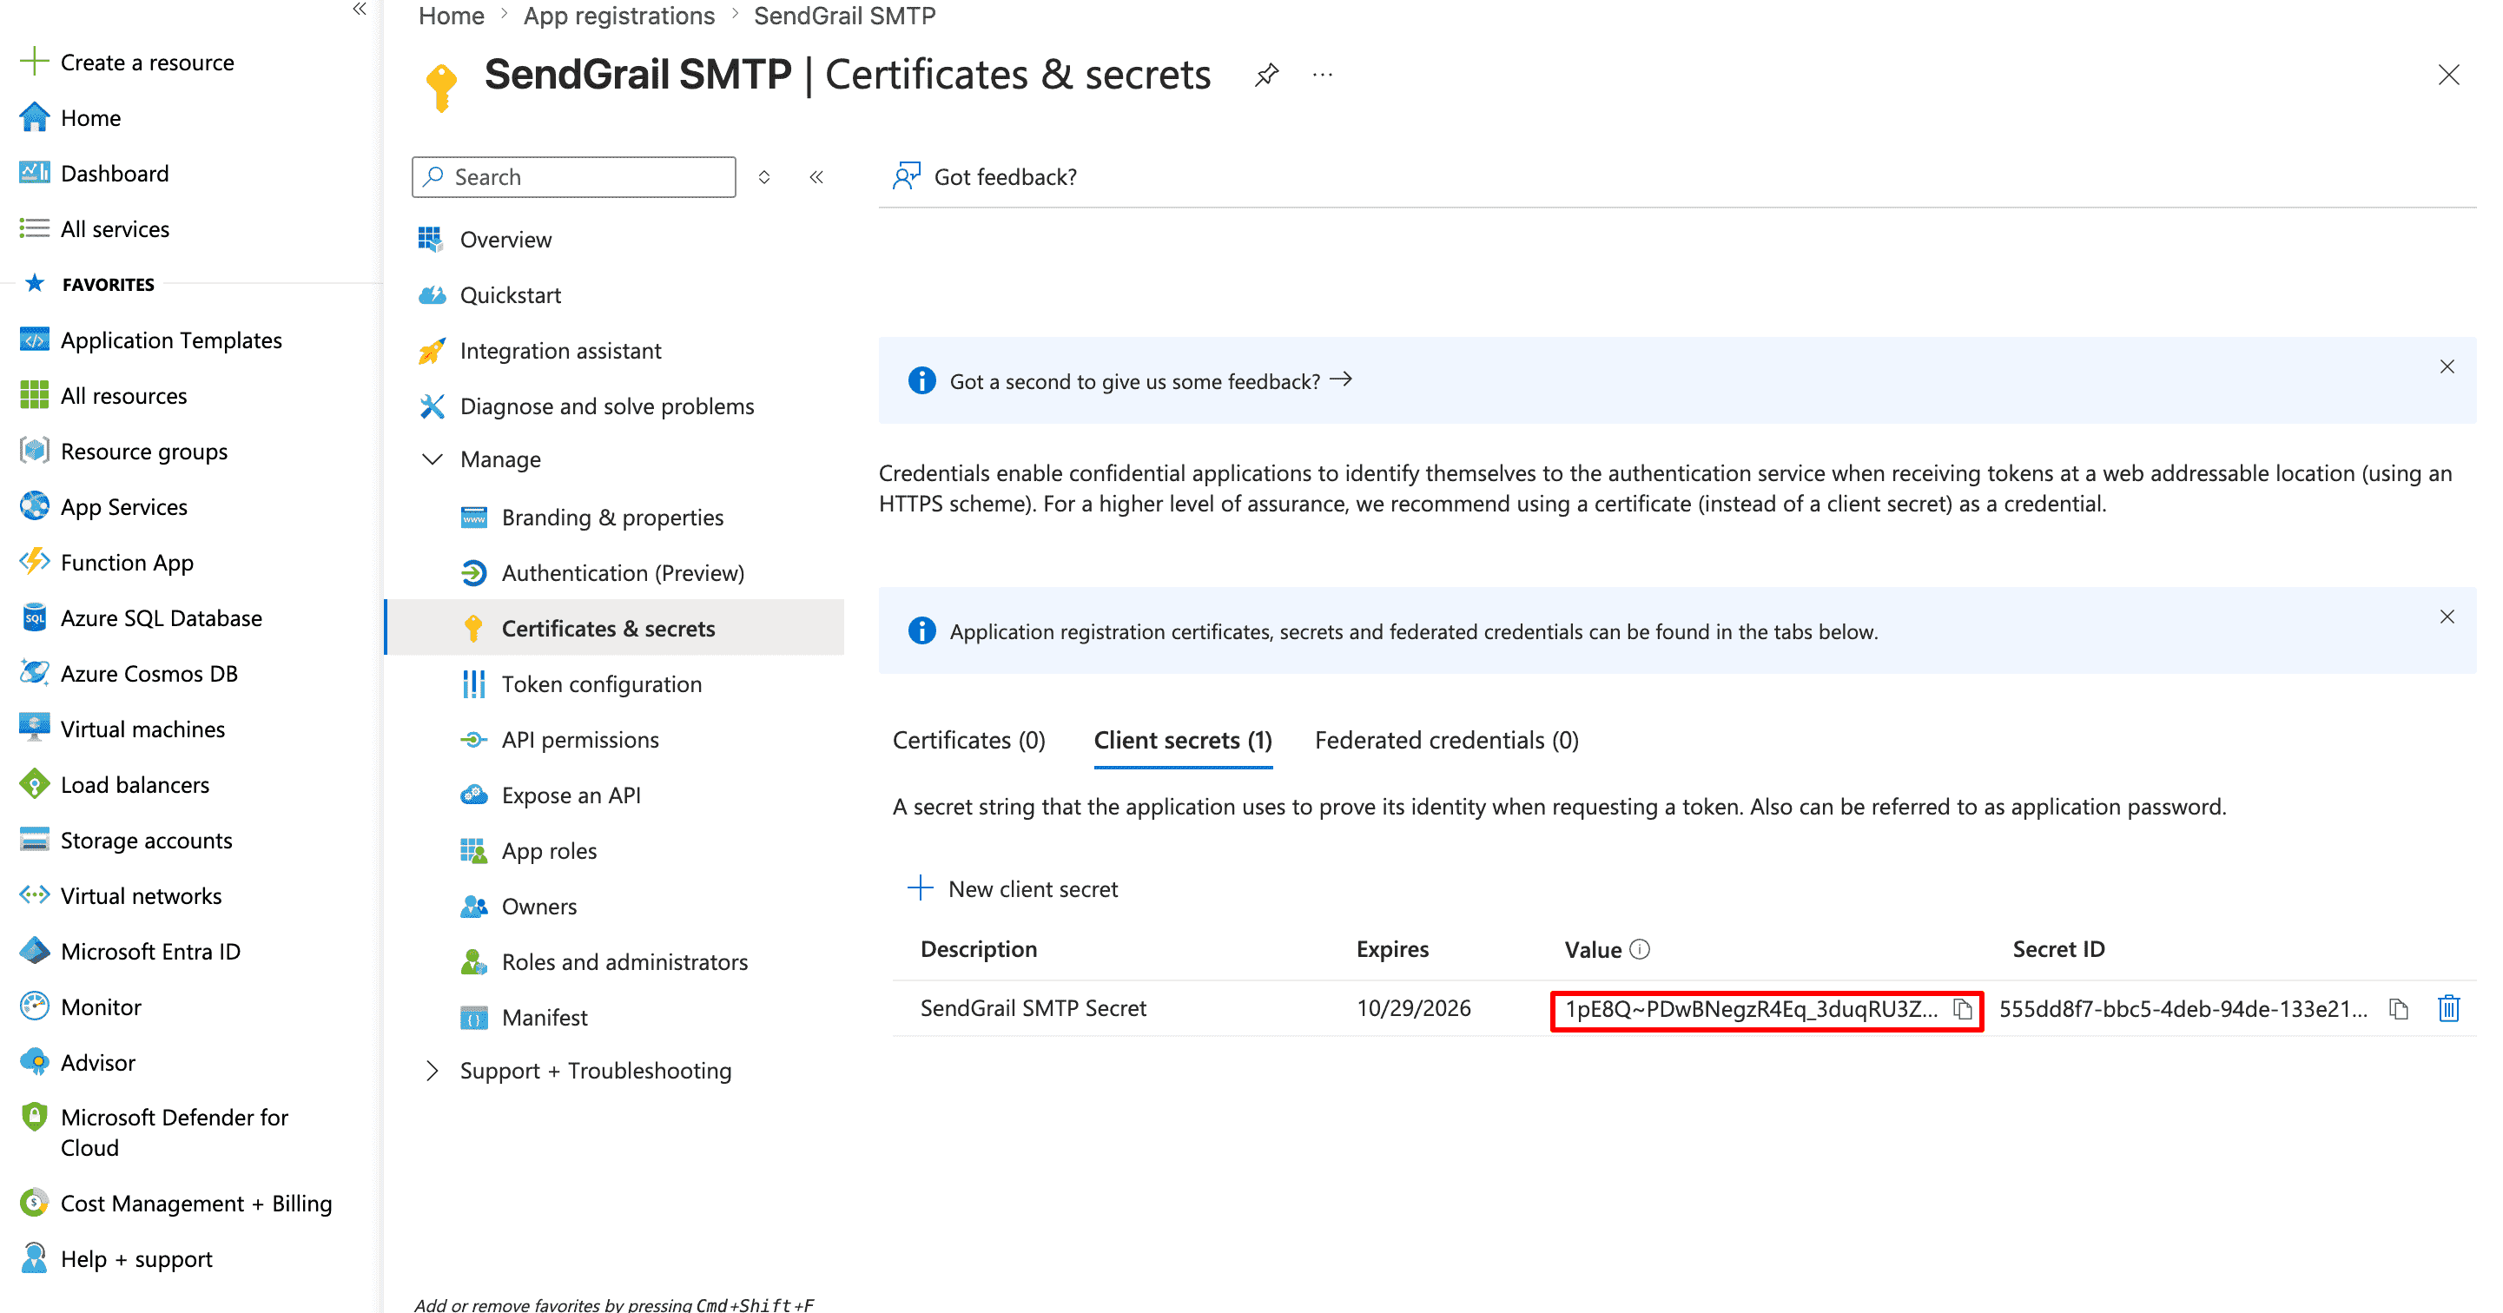Dismiss the feedback info banner
The image size is (2503, 1313).
pos(2446,366)
